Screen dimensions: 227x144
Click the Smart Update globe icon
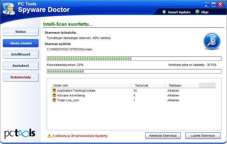pos(164,12)
